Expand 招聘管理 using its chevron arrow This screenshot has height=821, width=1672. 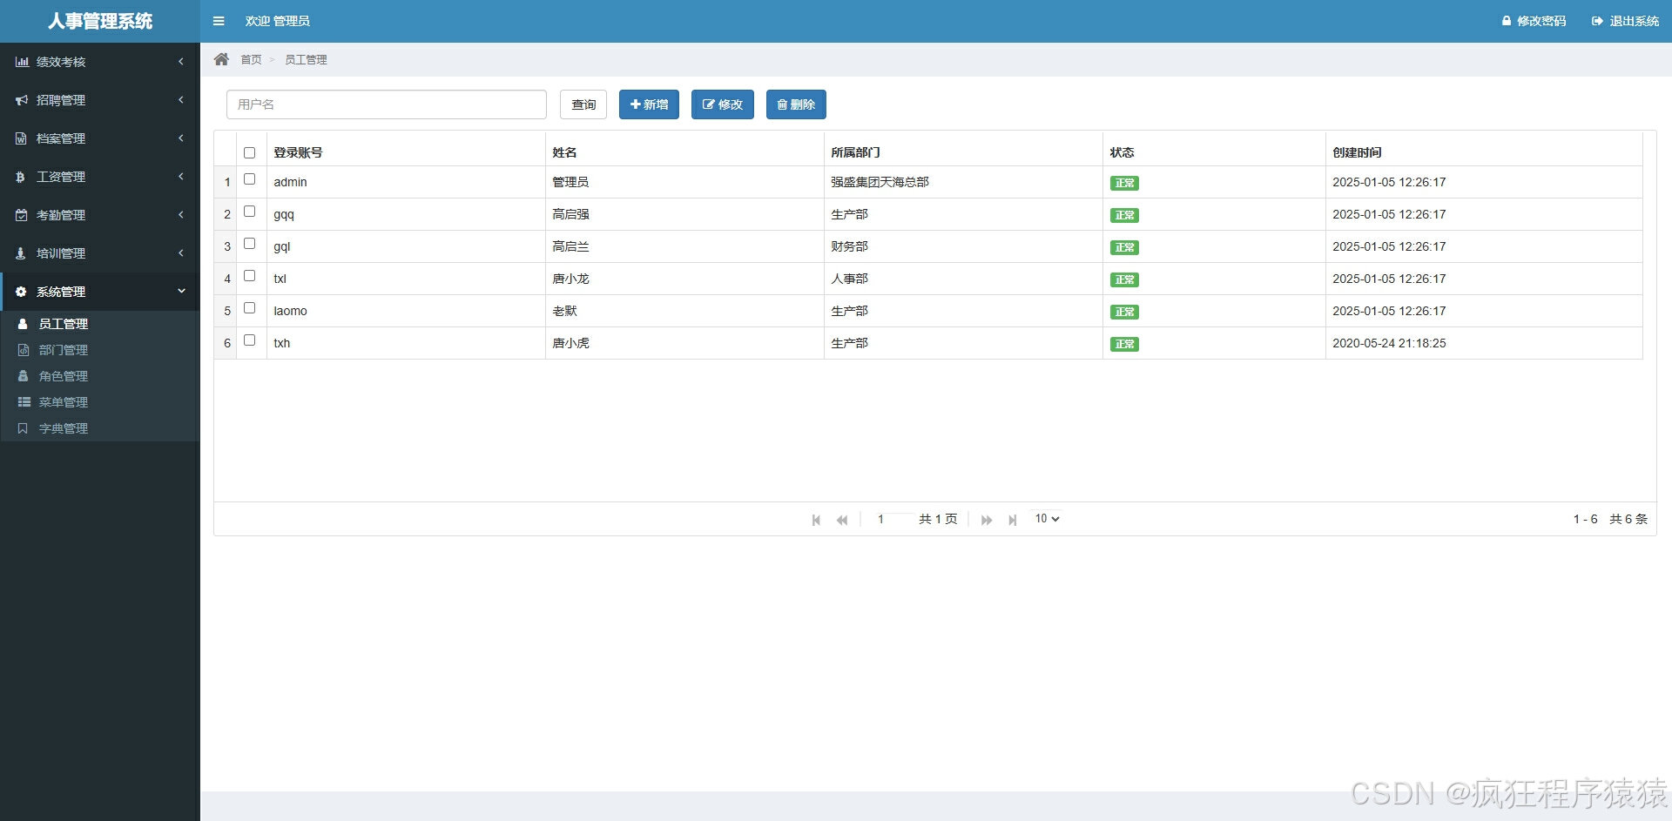click(x=181, y=100)
